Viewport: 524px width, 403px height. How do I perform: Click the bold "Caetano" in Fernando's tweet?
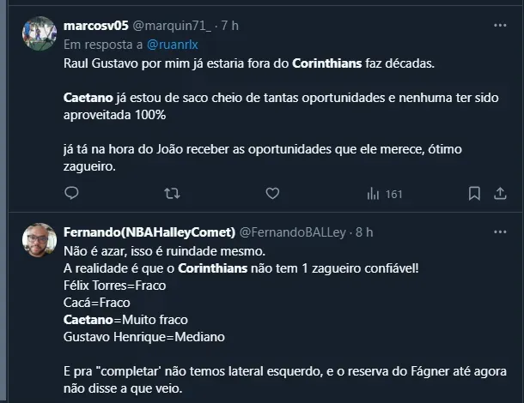[x=88, y=319]
